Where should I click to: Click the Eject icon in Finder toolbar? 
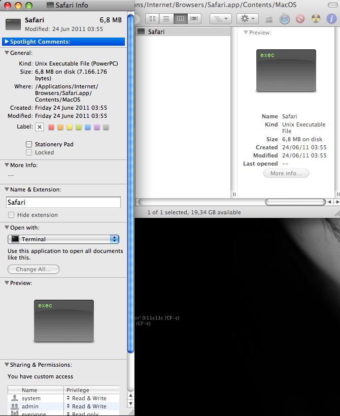[x=269, y=19]
